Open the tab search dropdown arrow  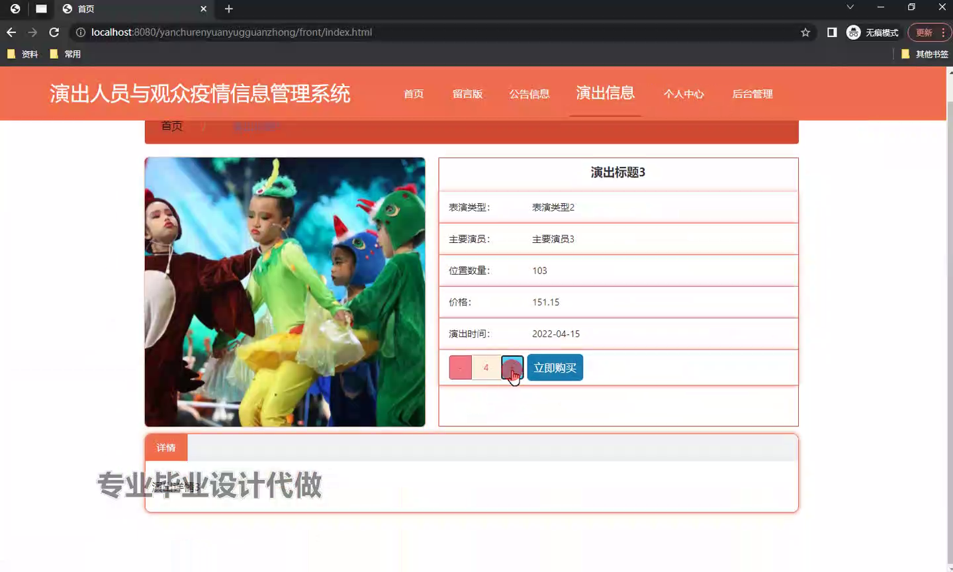[850, 7]
